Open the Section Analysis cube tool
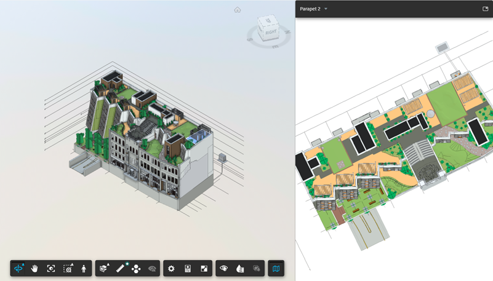493x281 pixels. (104, 269)
